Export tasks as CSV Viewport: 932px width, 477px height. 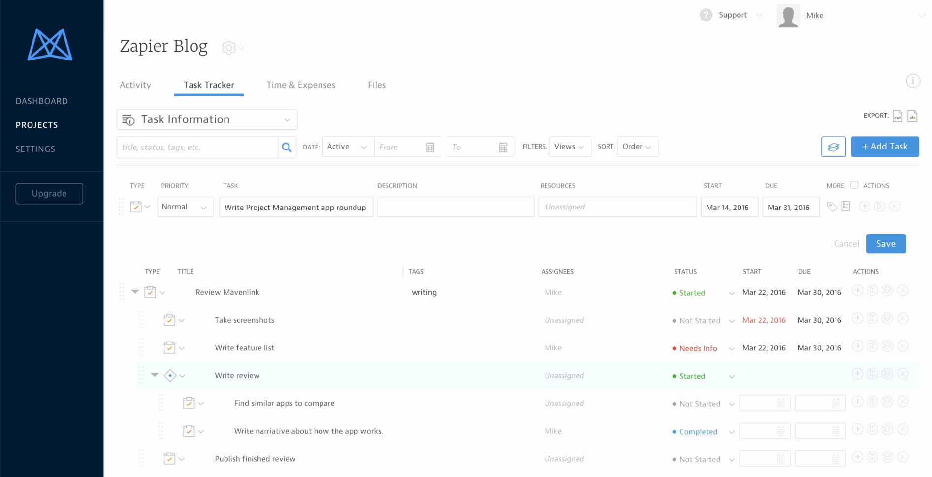click(x=898, y=116)
